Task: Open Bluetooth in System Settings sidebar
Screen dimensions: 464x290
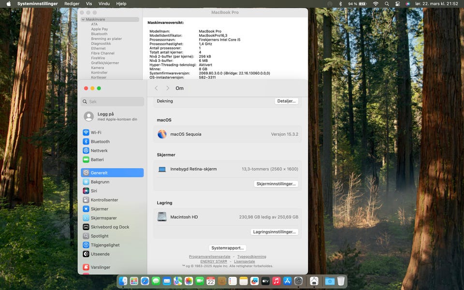Action: [112, 142]
